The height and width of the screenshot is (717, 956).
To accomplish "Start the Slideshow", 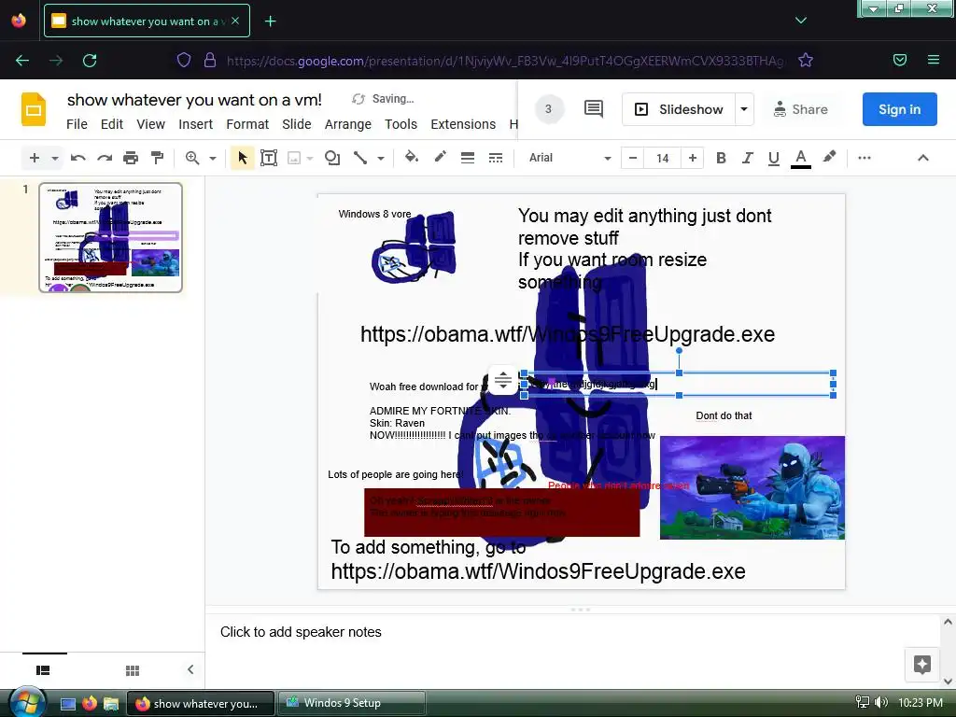I will point(679,109).
